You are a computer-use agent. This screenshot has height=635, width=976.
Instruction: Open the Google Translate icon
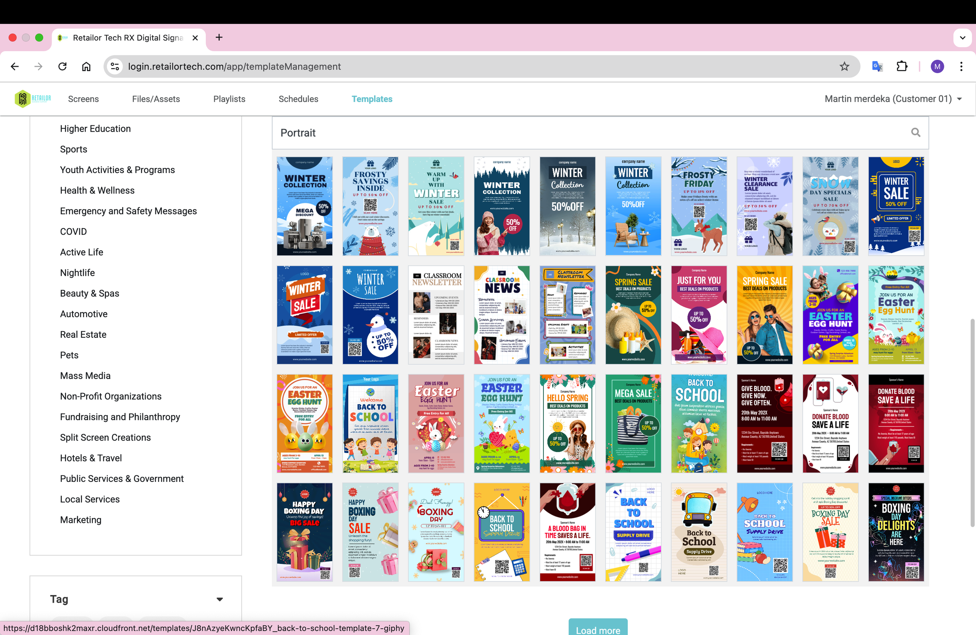877,66
